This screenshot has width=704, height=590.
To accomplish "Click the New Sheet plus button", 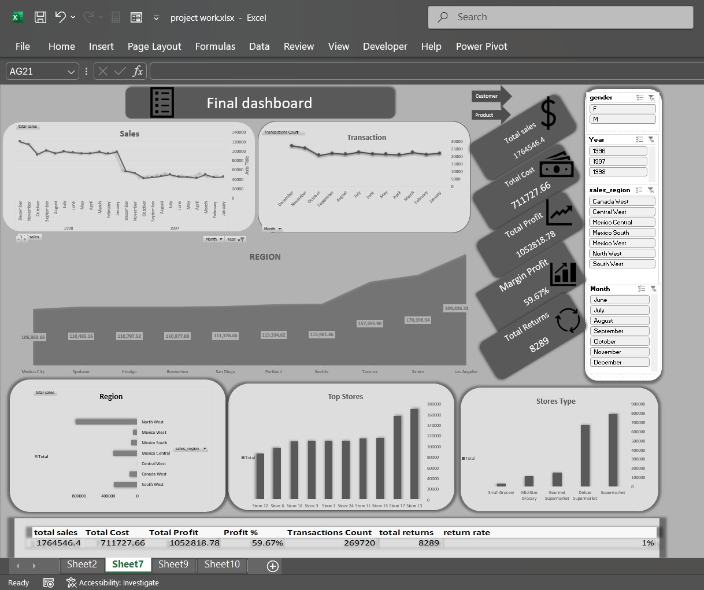I will click(272, 566).
